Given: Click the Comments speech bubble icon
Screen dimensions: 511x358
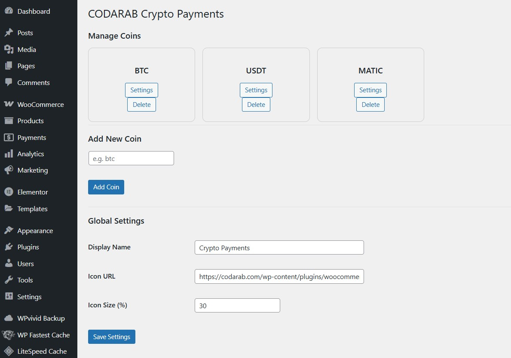Looking at the screenshot, I should [9, 82].
